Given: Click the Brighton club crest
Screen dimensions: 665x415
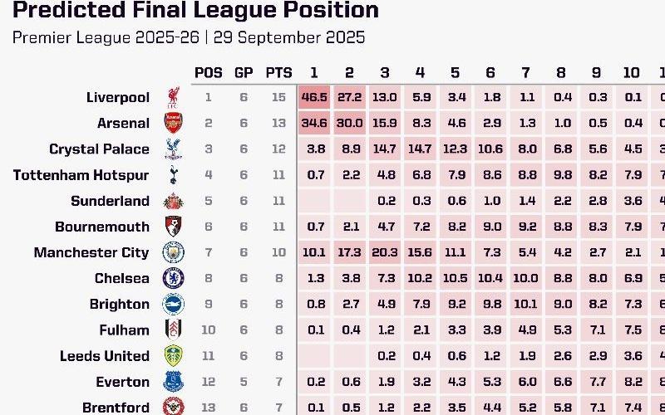Looking at the screenshot, I should pyautogui.click(x=173, y=304).
